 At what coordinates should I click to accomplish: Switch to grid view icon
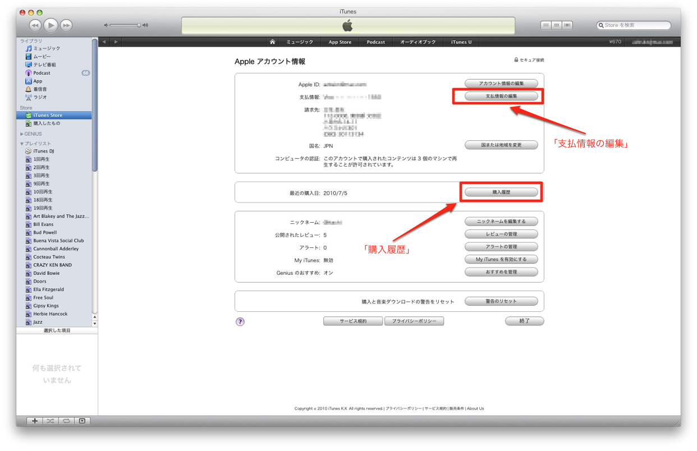556,25
